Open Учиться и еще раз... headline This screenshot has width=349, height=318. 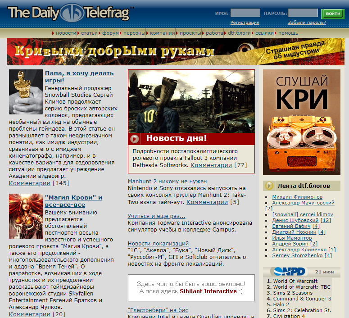[156, 216]
